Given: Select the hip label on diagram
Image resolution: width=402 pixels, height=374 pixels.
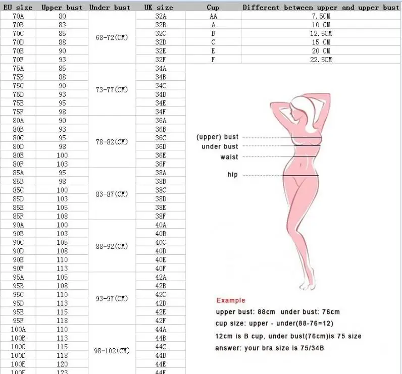Looking at the screenshot, I should [x=232, y=175].
